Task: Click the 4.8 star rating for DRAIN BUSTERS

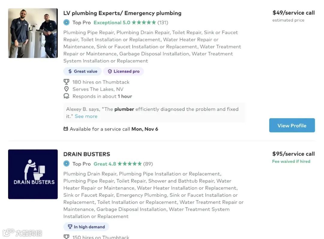Action: point(129,164)
